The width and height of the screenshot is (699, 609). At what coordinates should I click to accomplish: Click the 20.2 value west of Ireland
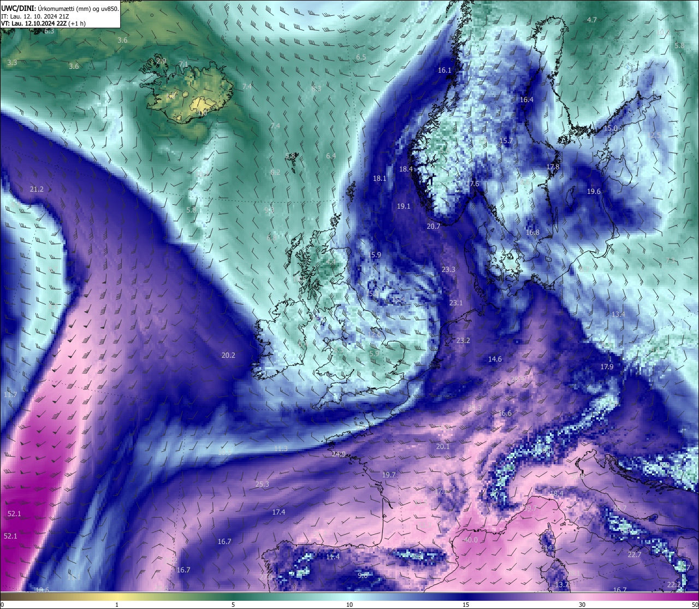[x=228, y=355]
